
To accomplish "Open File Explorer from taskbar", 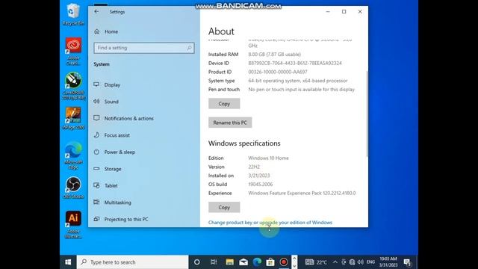I will coord(229,262).
